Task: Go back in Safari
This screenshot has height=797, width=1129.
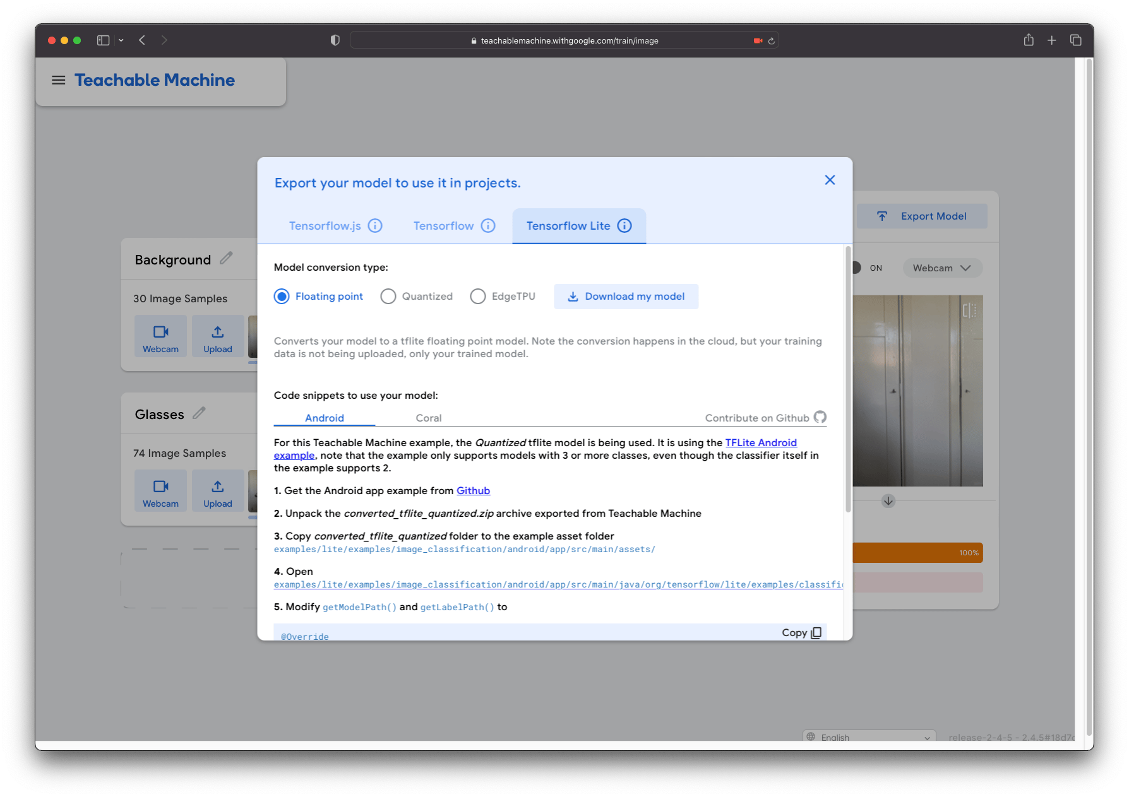Action: tap(142, 40)
